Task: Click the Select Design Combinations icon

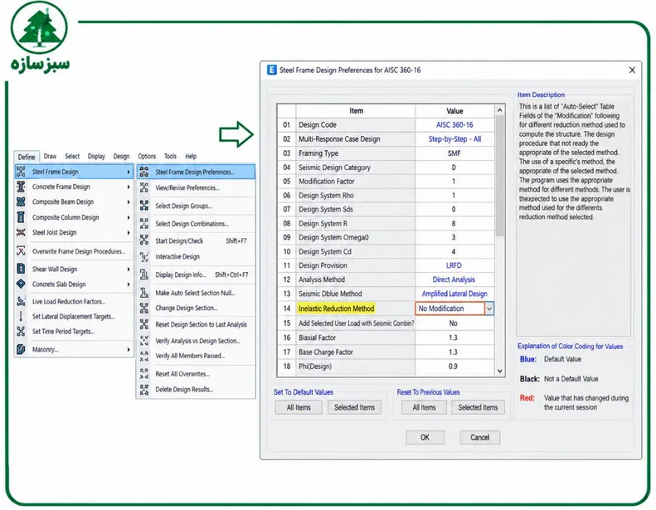Action: 144,223
